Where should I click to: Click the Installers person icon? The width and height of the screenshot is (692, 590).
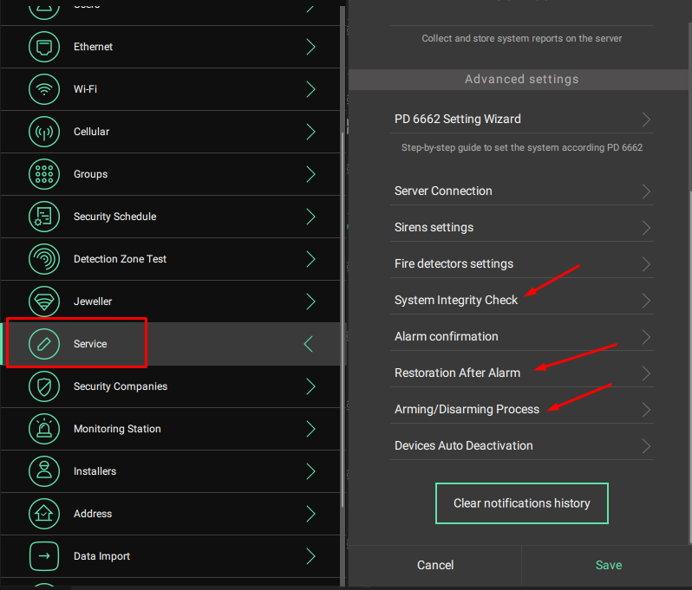(44, 471)
